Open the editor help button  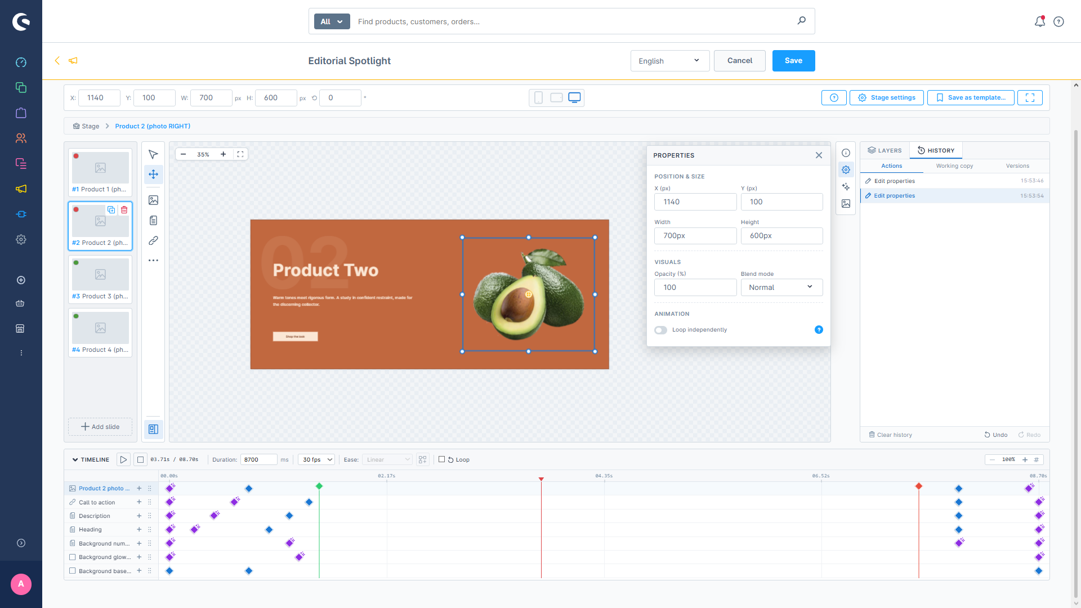point(834,98)
